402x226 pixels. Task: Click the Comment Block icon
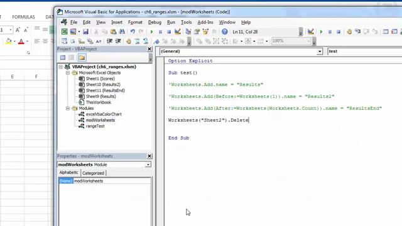(x=137, y=41)
